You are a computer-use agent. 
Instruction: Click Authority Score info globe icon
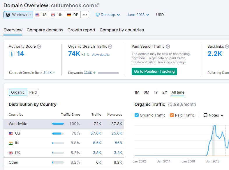[39, 46]
